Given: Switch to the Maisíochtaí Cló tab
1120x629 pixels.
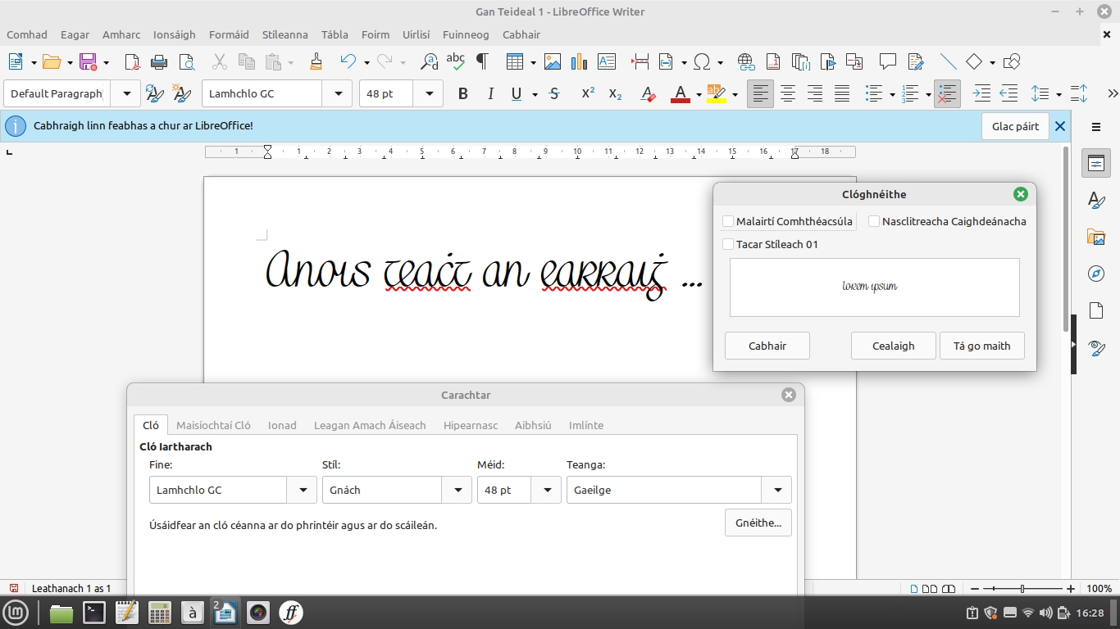Looking at the screenshot, I should 213,425.
